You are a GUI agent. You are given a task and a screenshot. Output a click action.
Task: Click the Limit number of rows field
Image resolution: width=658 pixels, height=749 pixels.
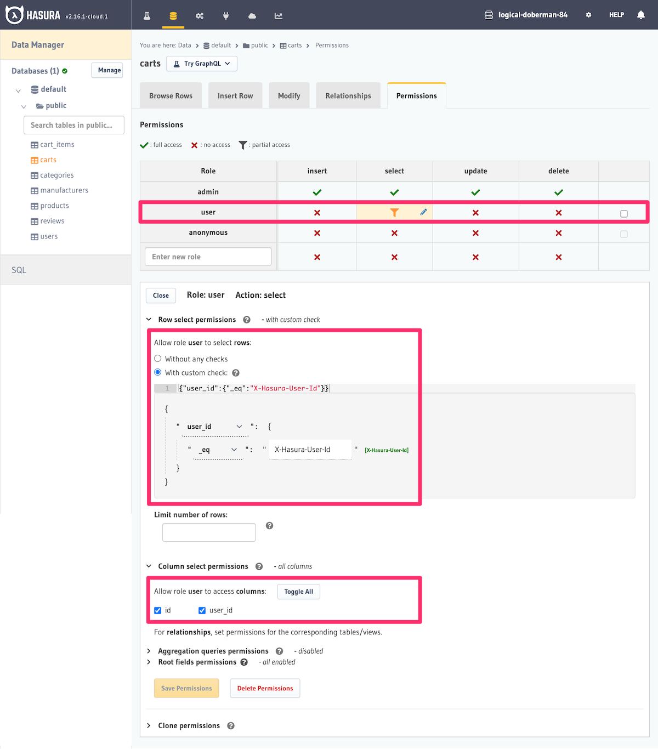click(209, 532)
